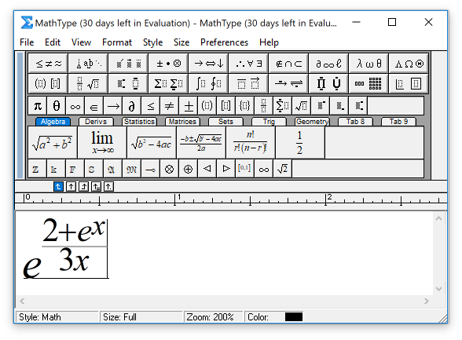
Task: Insert the right arrow symbol
Action: [x=113, y=106]
